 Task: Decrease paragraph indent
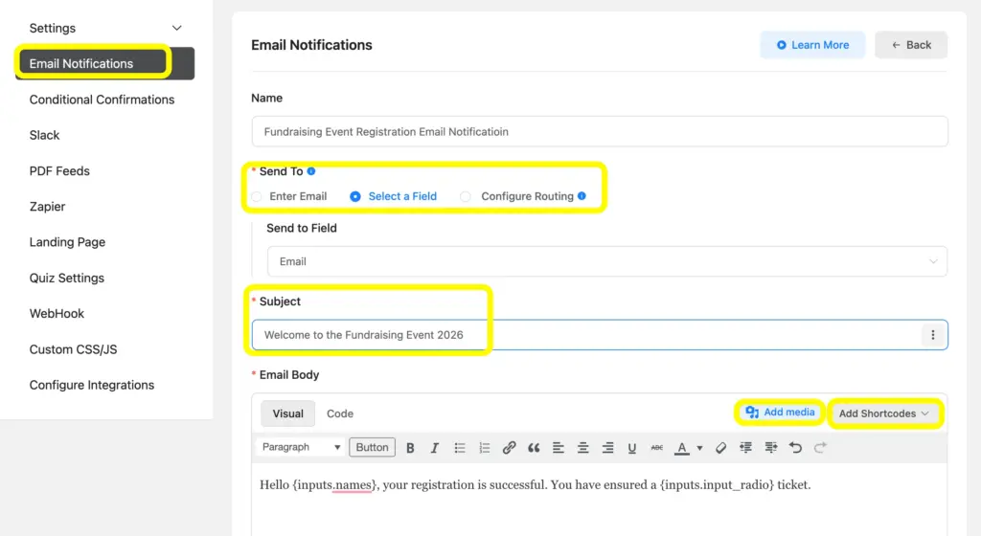coord(745,447)
